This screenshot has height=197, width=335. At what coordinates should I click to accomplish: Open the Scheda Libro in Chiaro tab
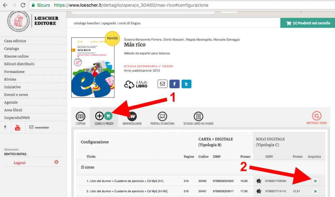tap(198, 118)
